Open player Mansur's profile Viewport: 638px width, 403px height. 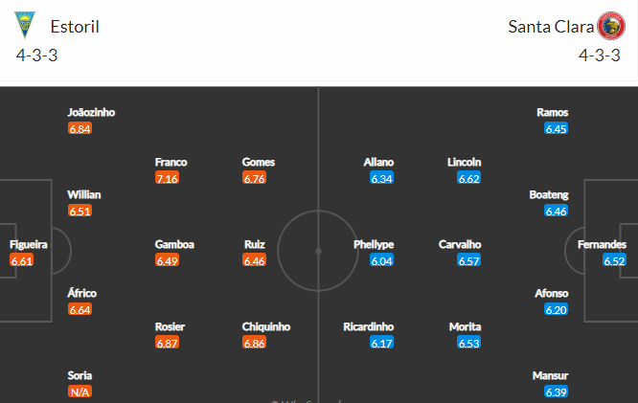pyautogui.click(x=551, y=375)
